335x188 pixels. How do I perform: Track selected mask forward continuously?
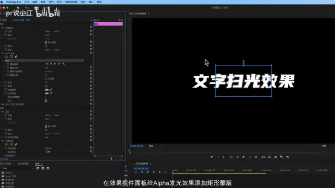click(55, 64)
